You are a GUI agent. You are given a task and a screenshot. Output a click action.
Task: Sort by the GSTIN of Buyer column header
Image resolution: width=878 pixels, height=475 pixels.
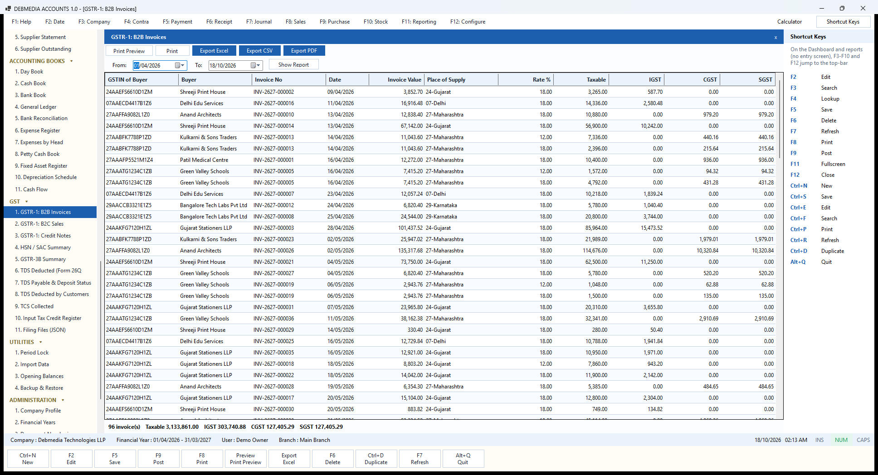(x=142, y=80)
